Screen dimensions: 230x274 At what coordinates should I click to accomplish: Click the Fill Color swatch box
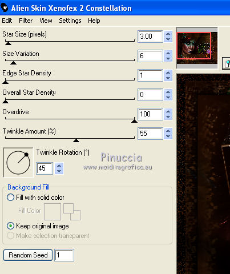pyautogui.click(x=53, y=212)
